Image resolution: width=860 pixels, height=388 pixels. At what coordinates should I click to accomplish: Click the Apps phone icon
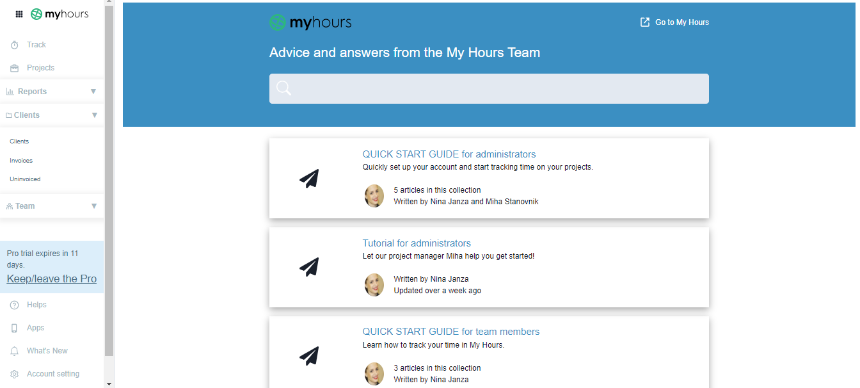tap(14, 328)
